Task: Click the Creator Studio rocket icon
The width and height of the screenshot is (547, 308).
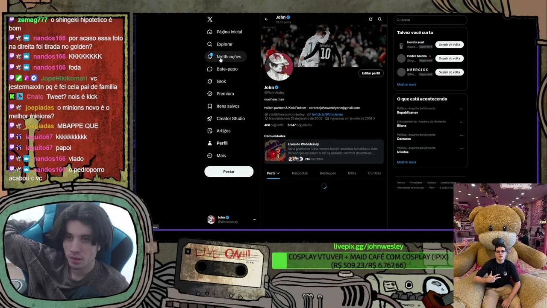Action: 210,118
